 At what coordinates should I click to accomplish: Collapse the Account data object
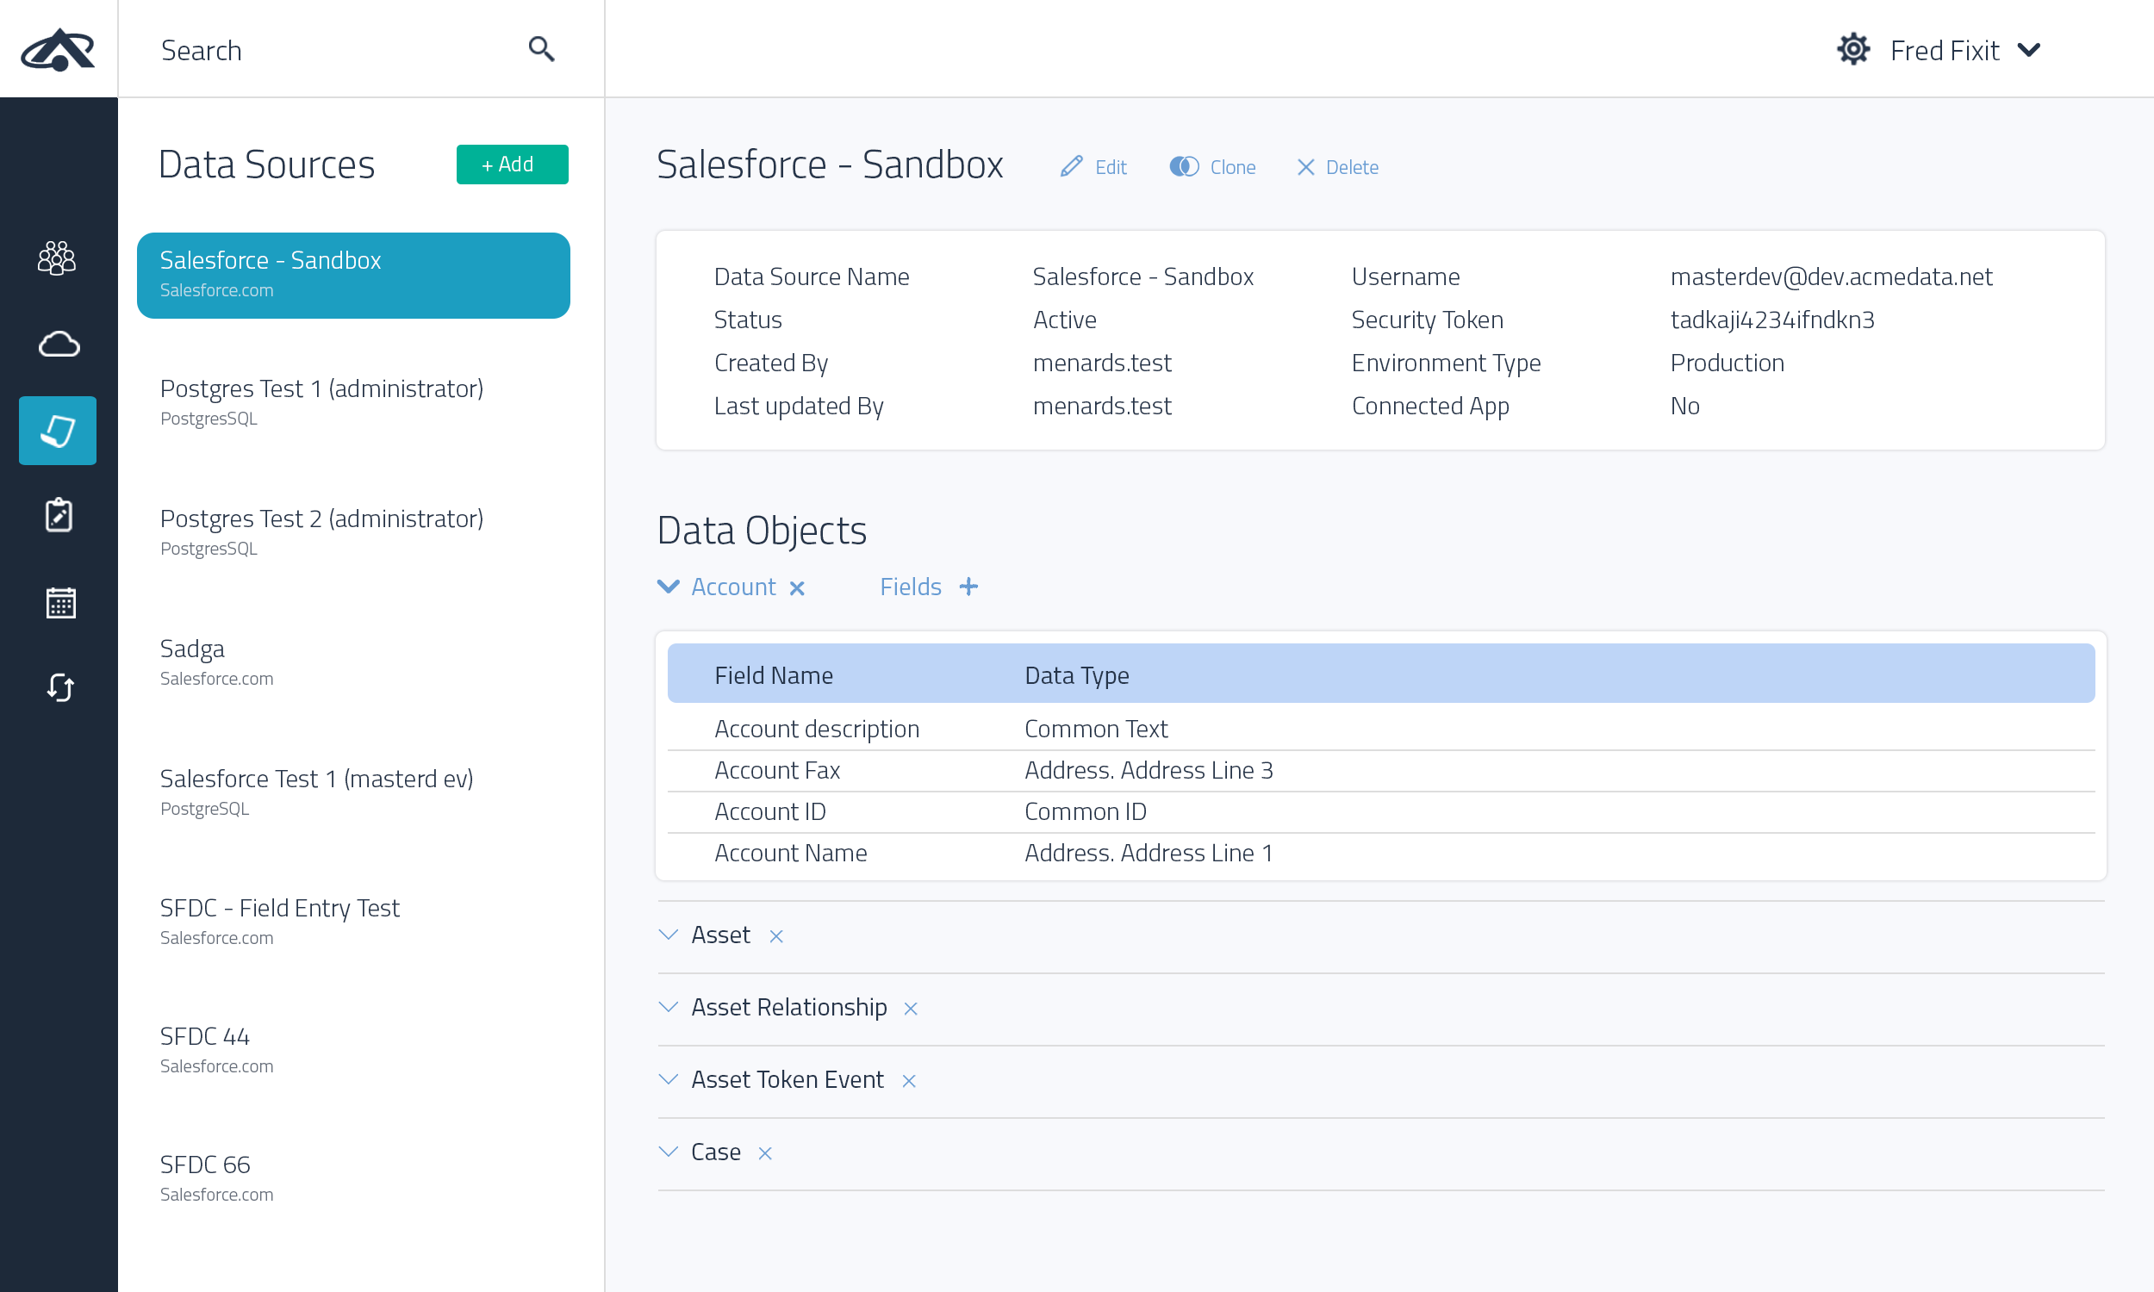(668, 587)
